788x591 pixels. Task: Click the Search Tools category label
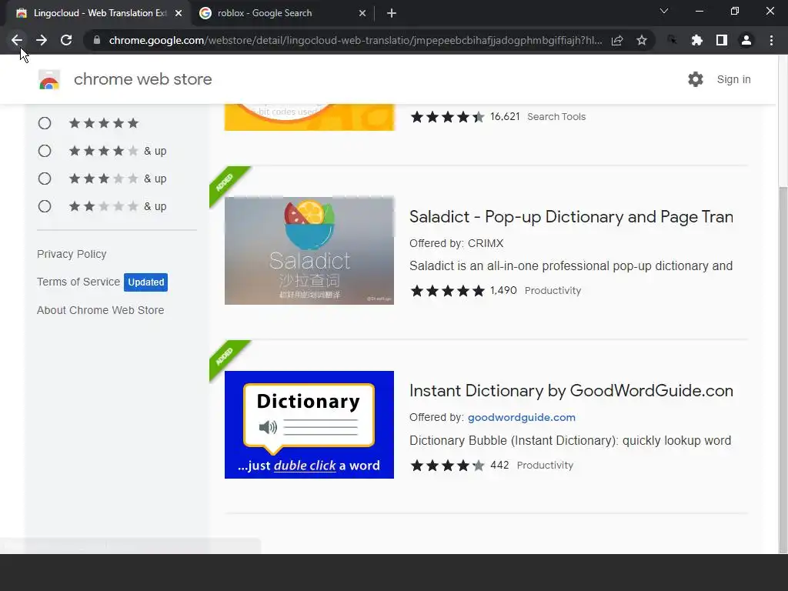coord(556,117)
